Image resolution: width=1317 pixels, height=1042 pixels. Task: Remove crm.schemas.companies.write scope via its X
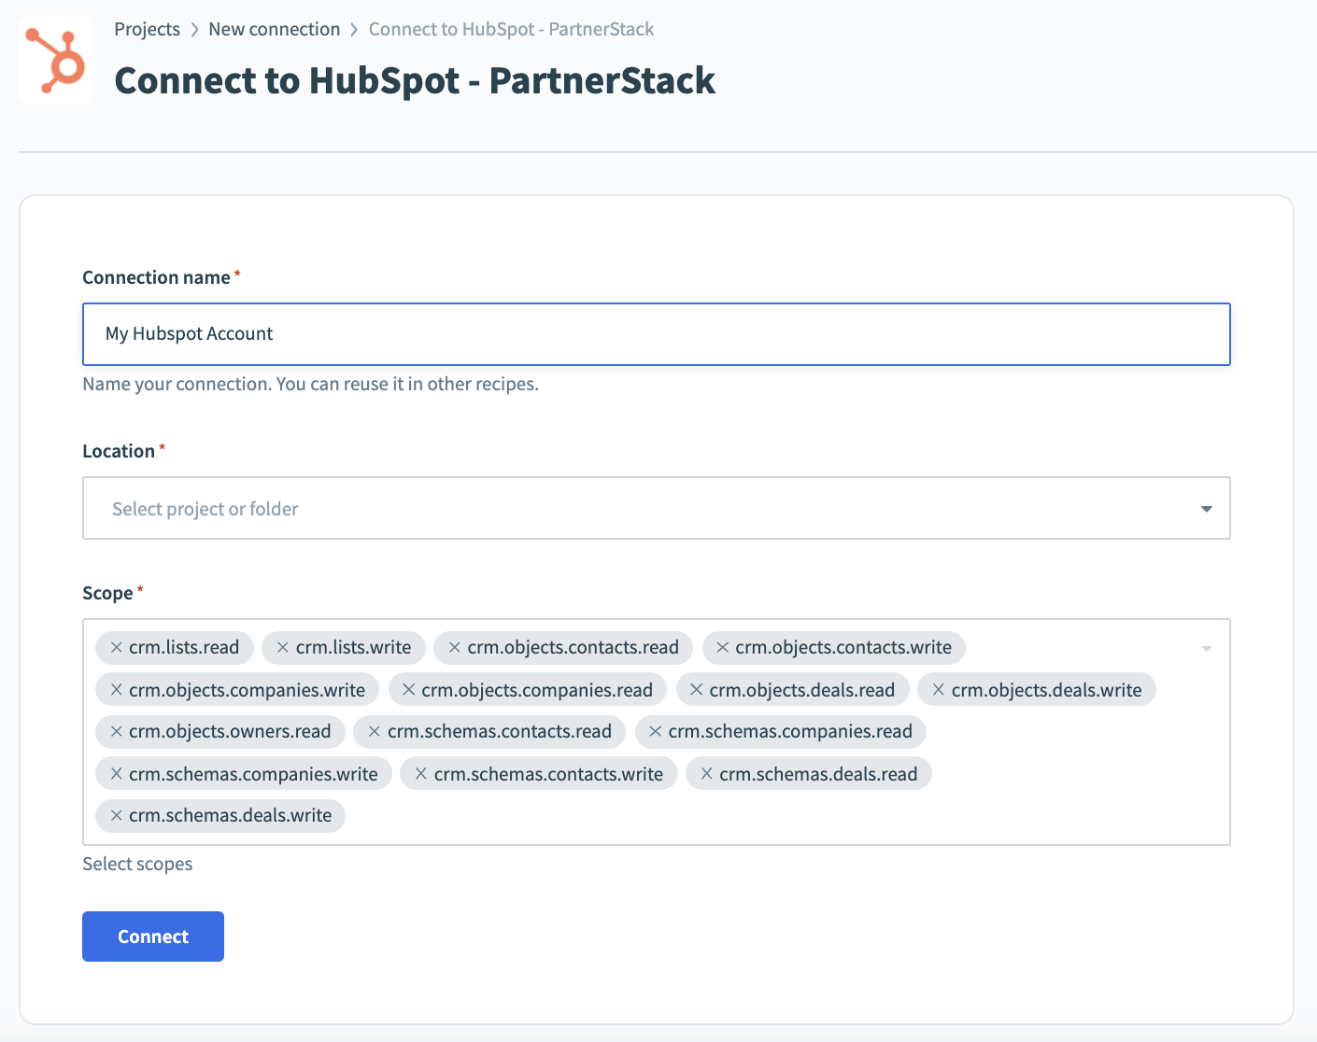coord(117,773)
